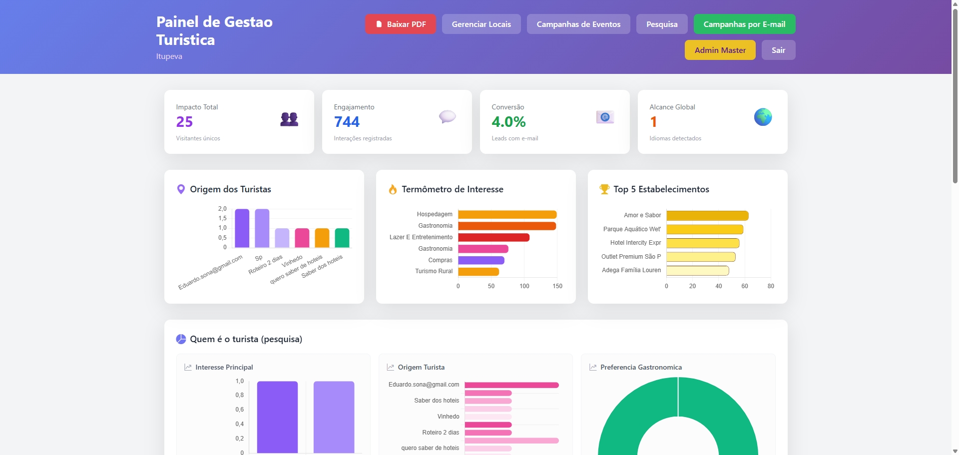
Task: Log out using the Sair button
Action: click(x=778, y=50)
